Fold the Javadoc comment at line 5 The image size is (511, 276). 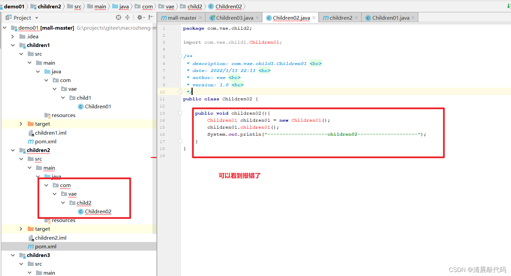(x=180, y=56)
